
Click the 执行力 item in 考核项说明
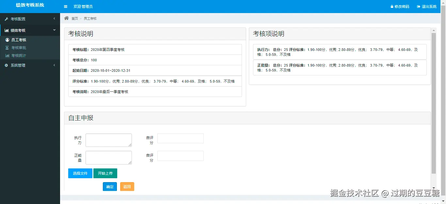340,52
